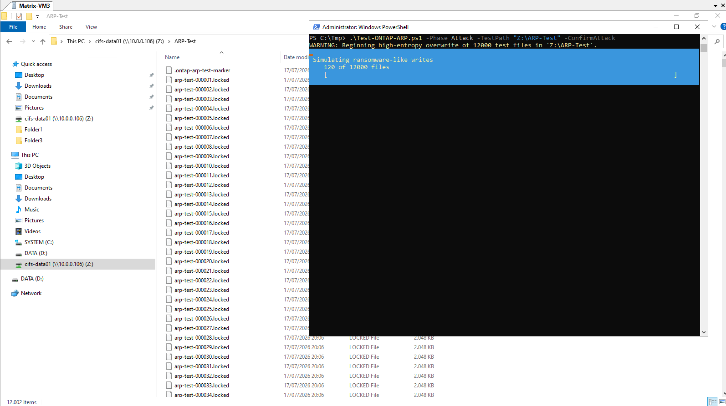Viewport: 726px width, 406px height.
Task: Click the Documents pin icon in Quick access
Action: pyautogui.click(x=151, y=97)
